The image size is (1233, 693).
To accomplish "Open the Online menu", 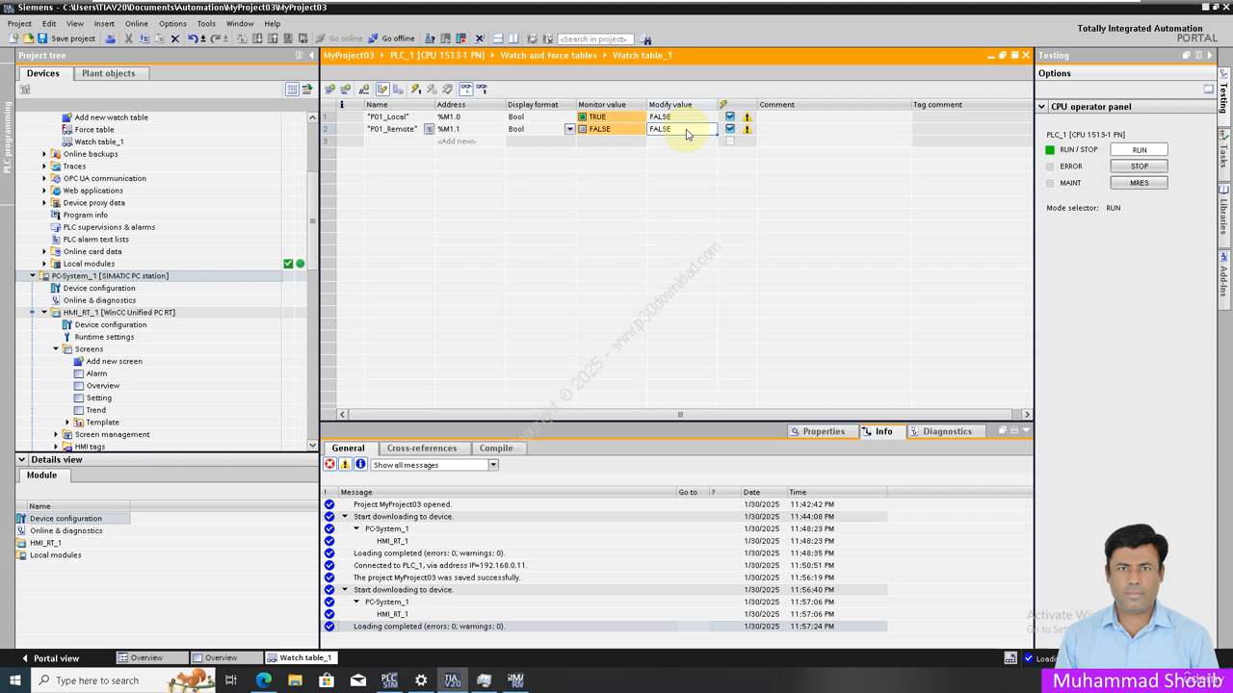I will pyautogui.click(x=136, y=23).
